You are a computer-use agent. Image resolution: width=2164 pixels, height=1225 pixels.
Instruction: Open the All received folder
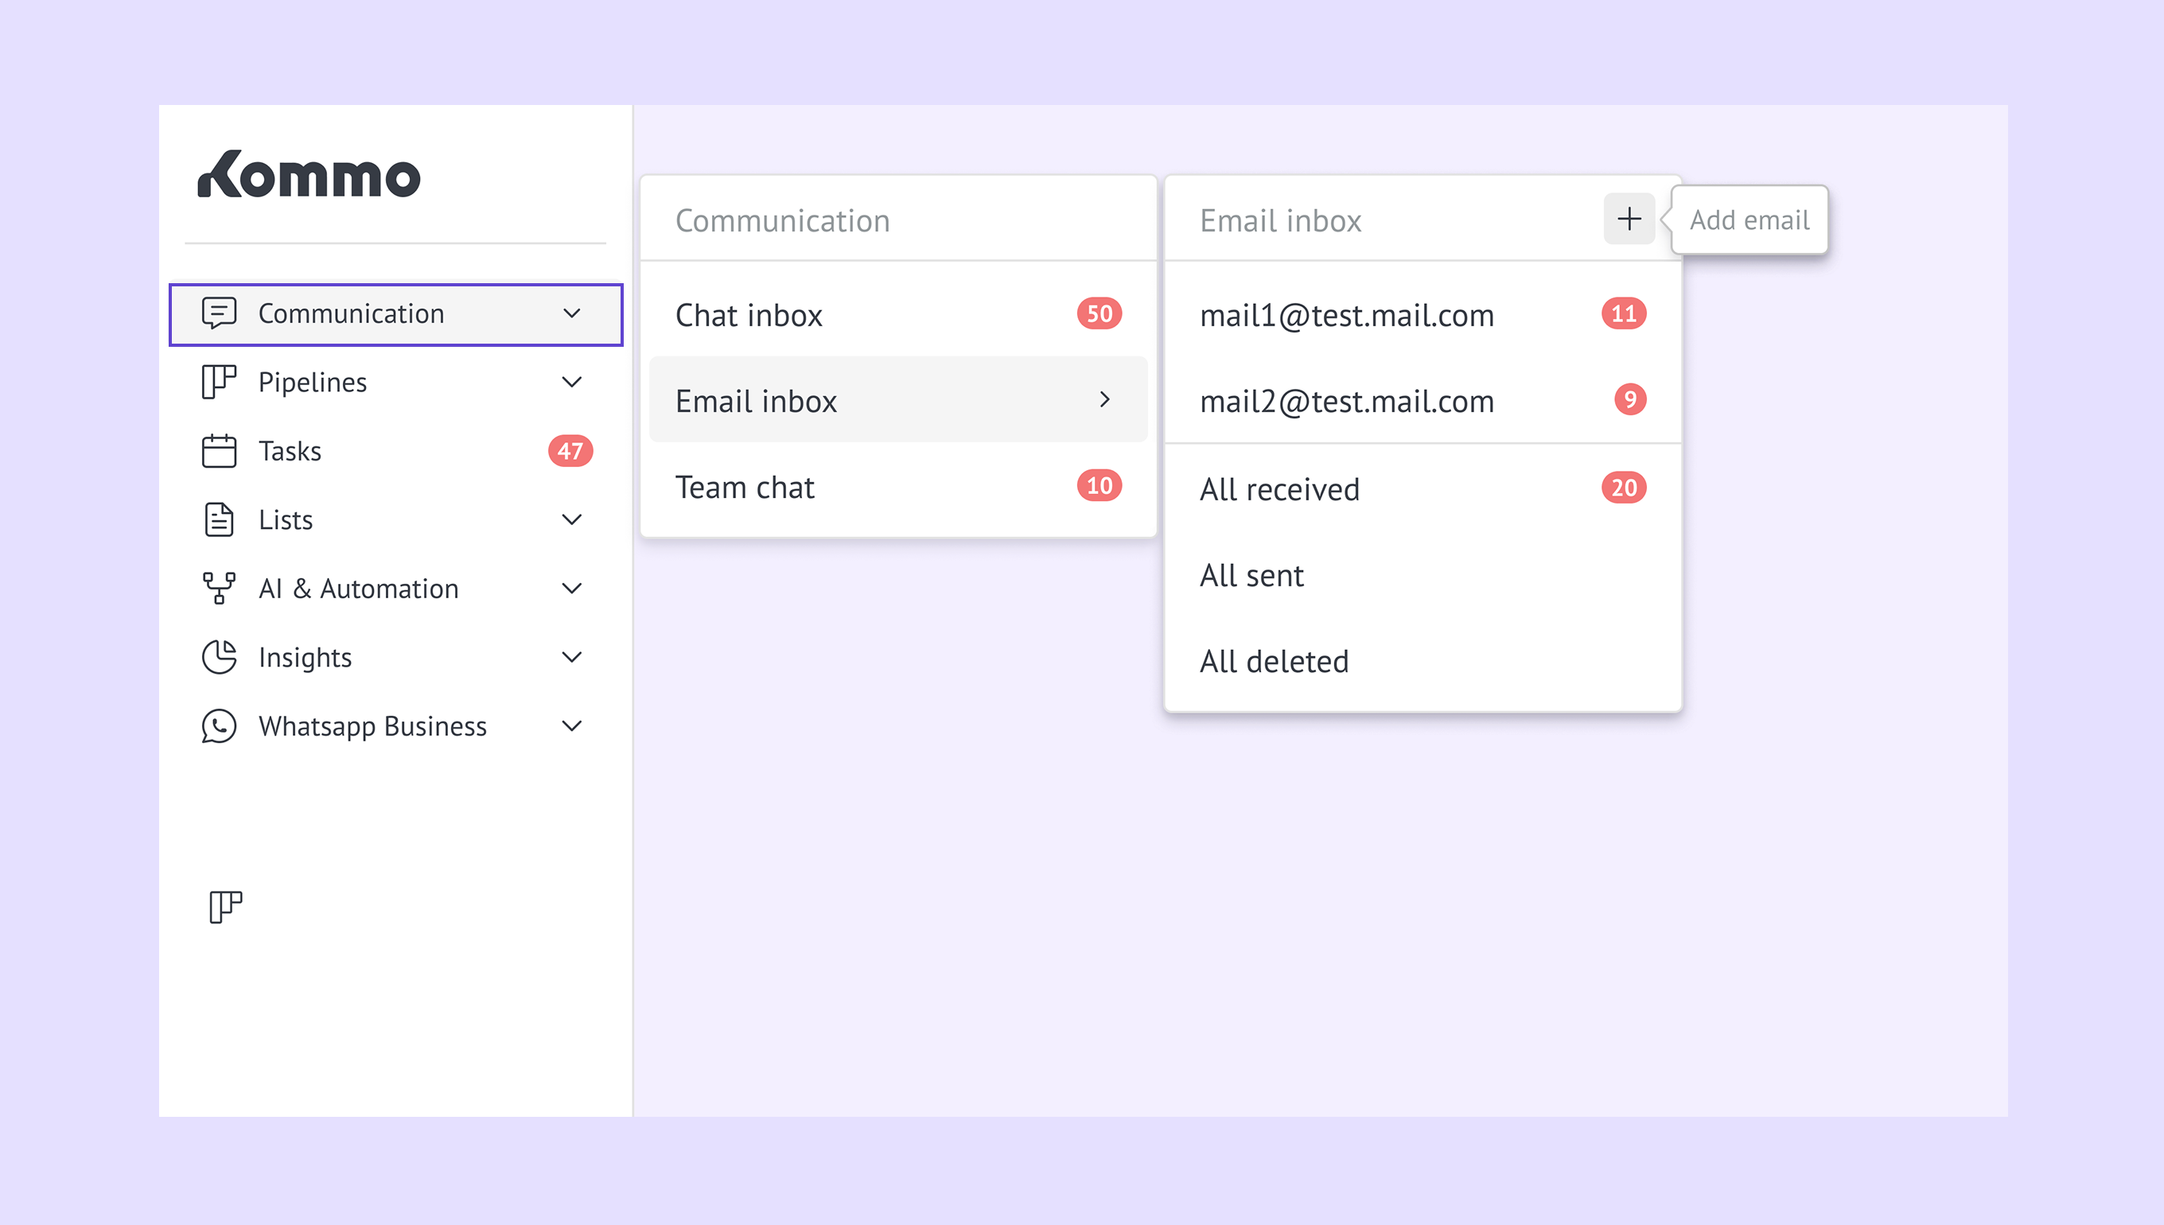click(1279, 489)
